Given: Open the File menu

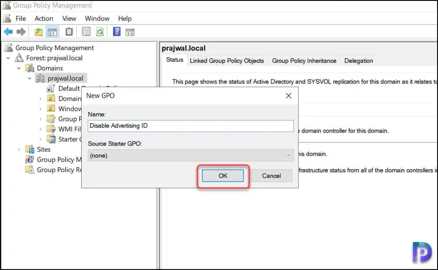Looking at the screenshot, I should click(x=21, y=19).
